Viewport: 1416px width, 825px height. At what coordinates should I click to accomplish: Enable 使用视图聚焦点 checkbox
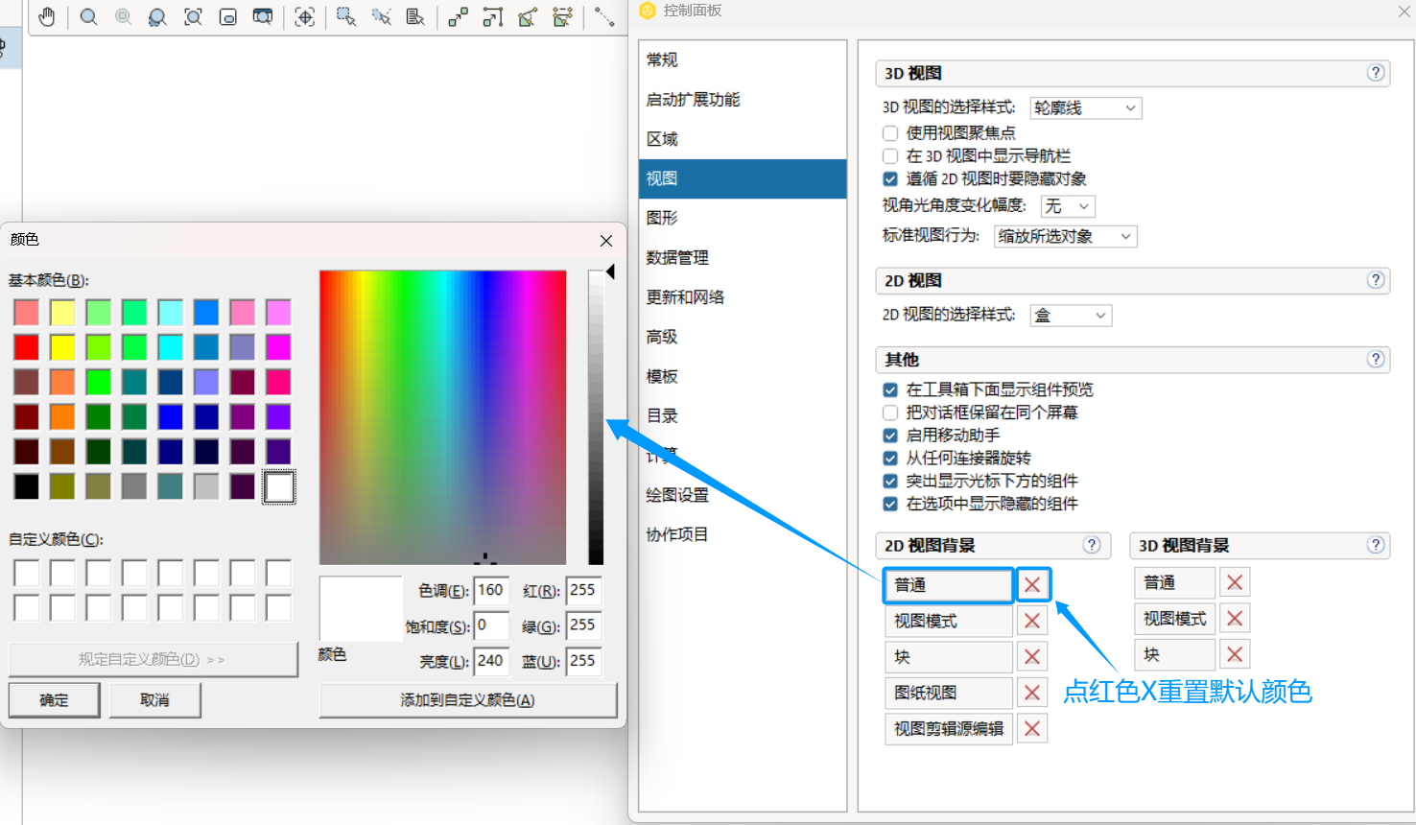(x=890, y=133)
